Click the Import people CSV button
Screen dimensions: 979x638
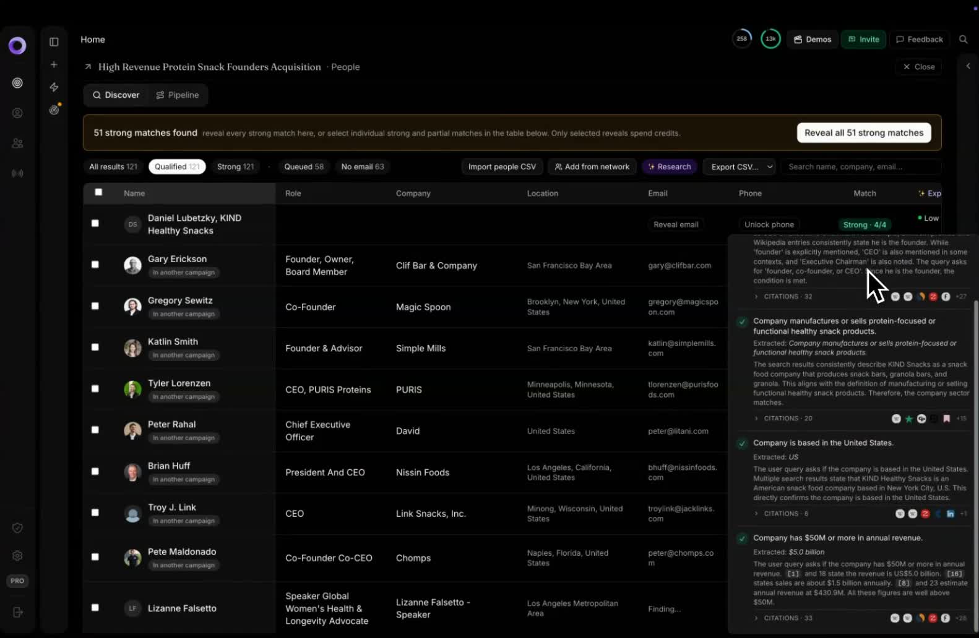tap(502, 167)
